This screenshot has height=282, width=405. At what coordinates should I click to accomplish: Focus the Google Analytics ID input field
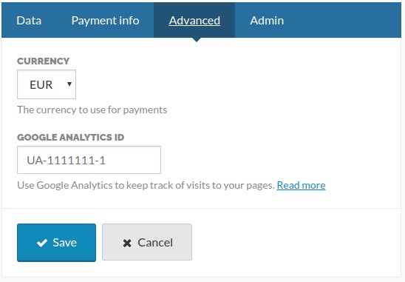point(89,160)
